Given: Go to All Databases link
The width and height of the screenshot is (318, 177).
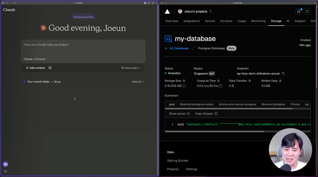Looking at the screenshot, I should (x=179, y=48).
